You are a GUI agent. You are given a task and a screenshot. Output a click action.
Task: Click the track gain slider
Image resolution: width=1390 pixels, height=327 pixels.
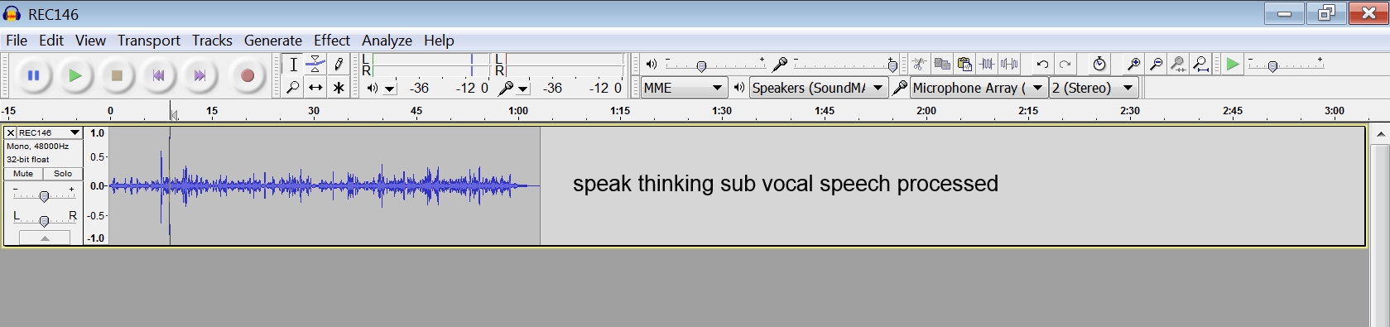[44, 195]
